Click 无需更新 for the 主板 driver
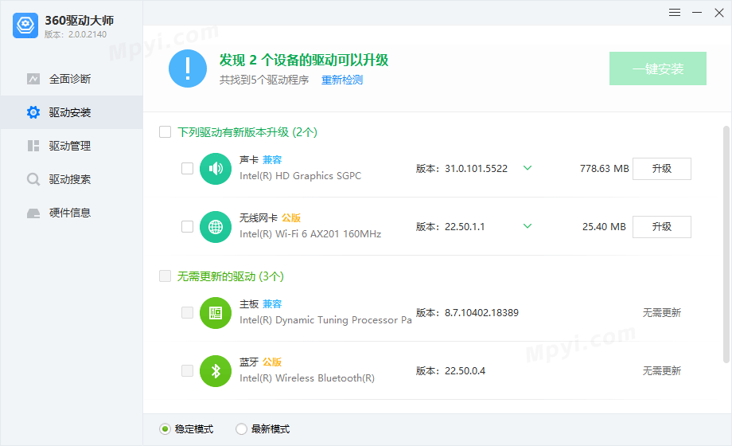Screen dimensions: 732x446 (x=662, y=313)
